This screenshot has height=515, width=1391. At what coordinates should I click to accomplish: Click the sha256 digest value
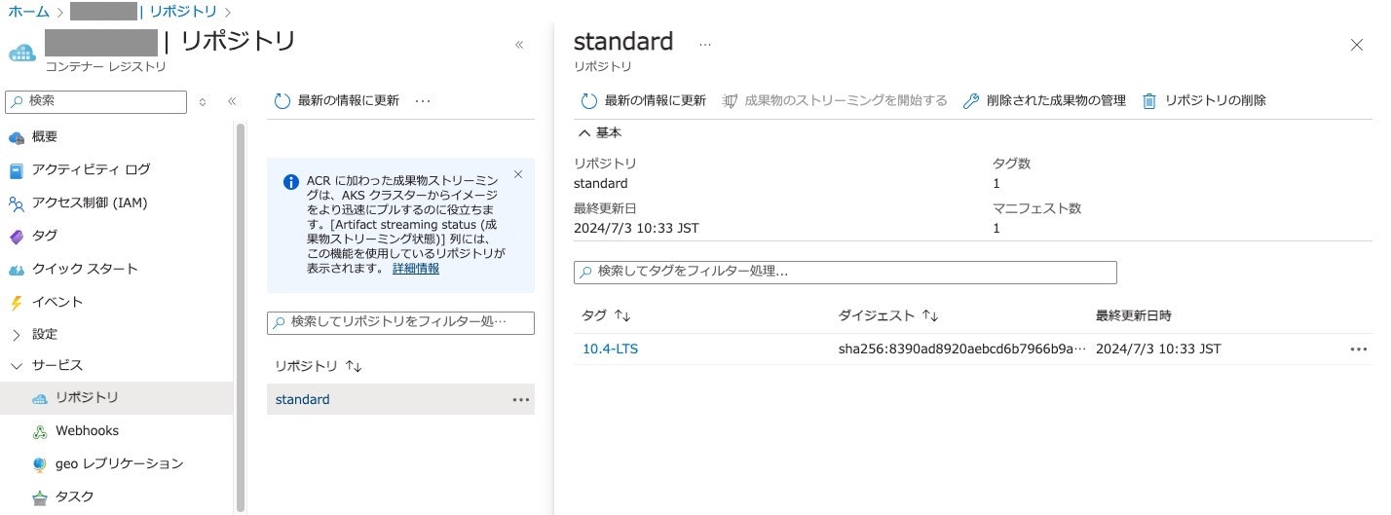click(x=962, y=349)
